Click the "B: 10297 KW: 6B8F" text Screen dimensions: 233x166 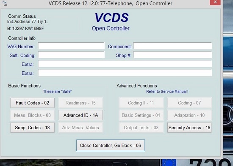[25, 28]
